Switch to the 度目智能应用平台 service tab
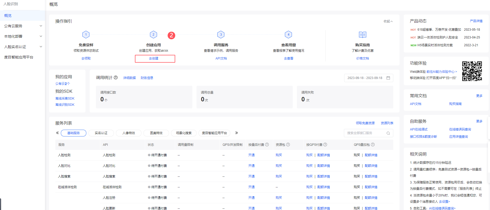 214,133
